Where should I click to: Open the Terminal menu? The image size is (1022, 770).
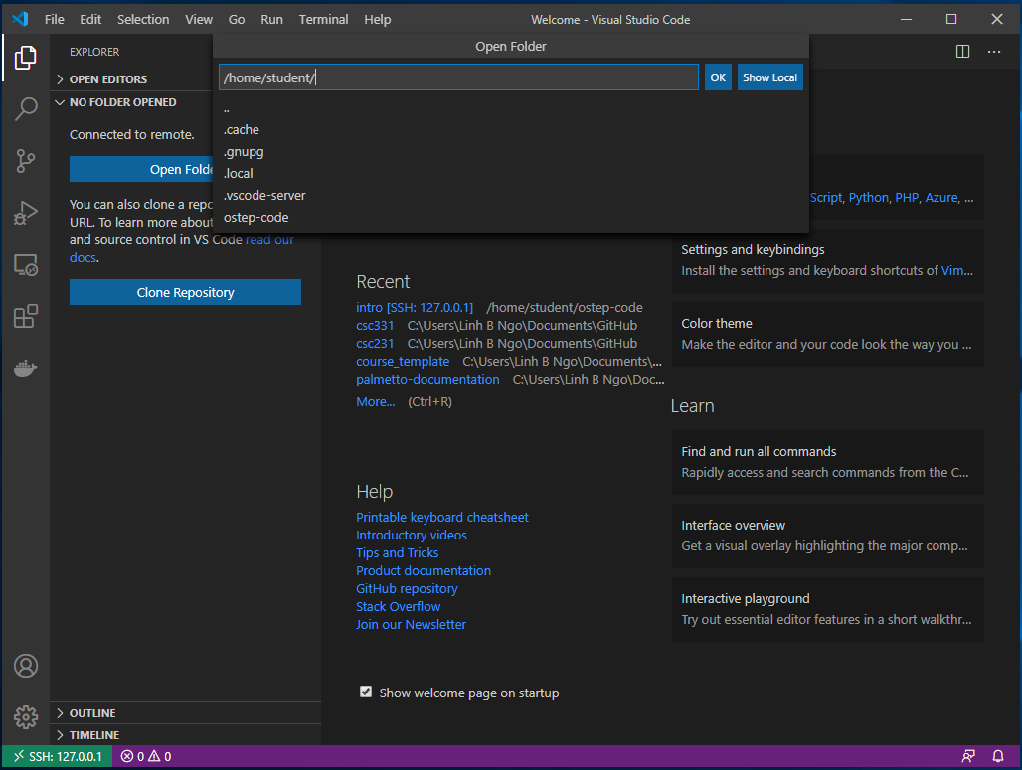click(323, 20)
